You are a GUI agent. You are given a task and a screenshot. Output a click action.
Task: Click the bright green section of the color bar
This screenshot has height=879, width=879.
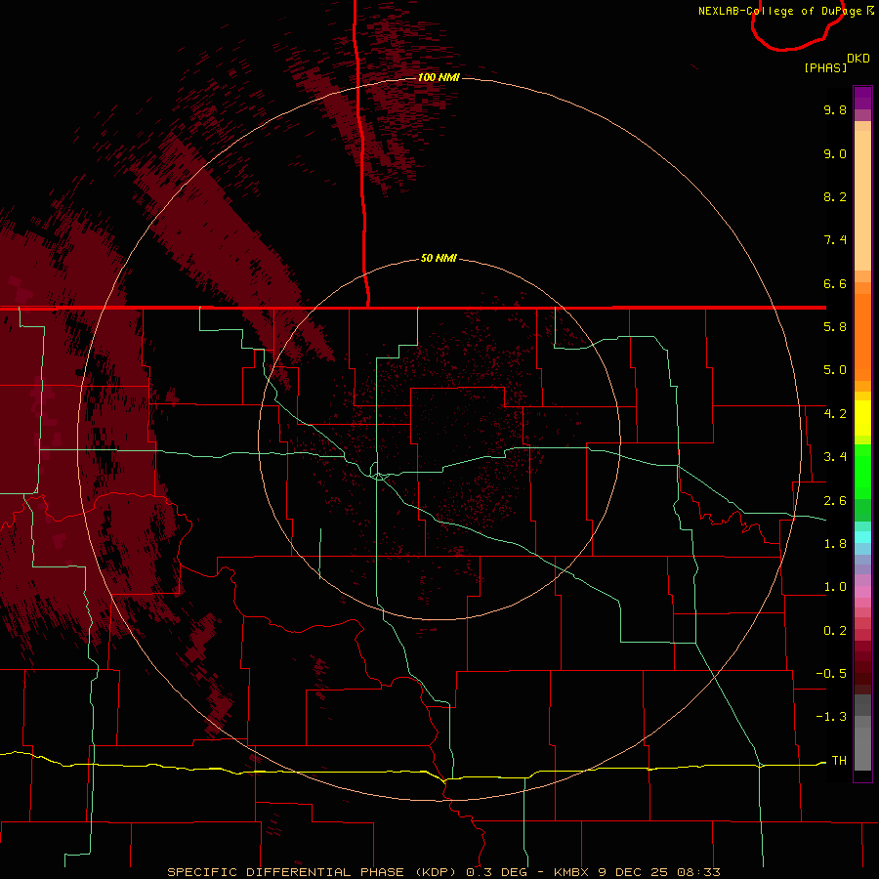[x=862, y=471]
